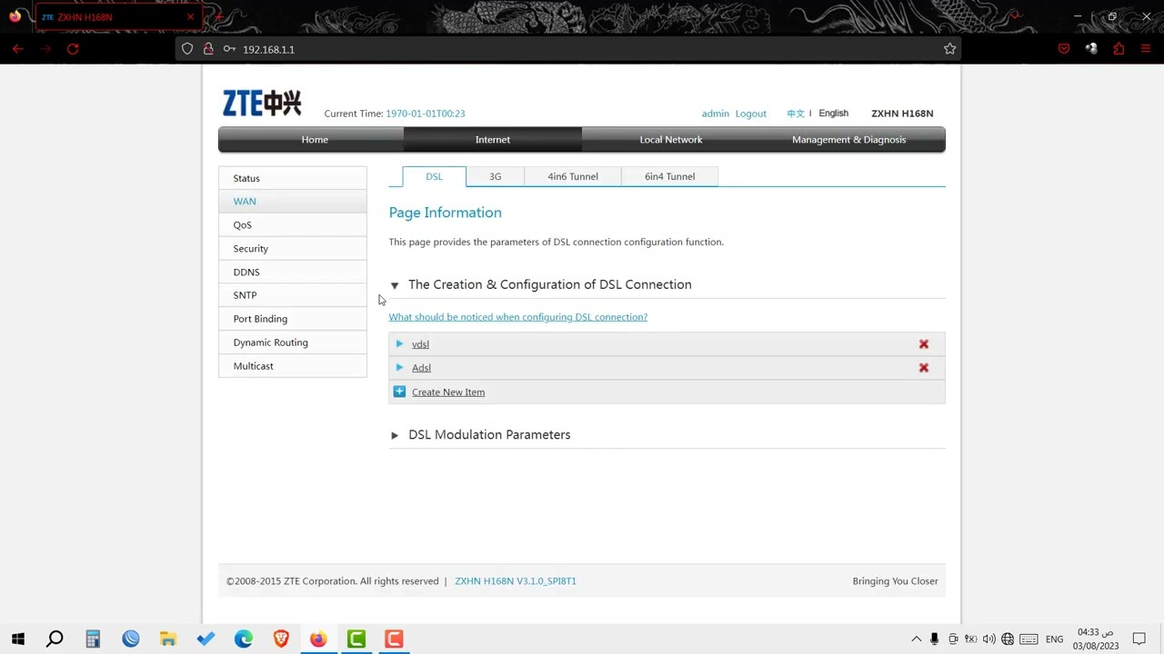Image resolution: width=1164 pixels, height=654 pixels.
Task: Open Security in the sidebar
Action: (293, 249)
